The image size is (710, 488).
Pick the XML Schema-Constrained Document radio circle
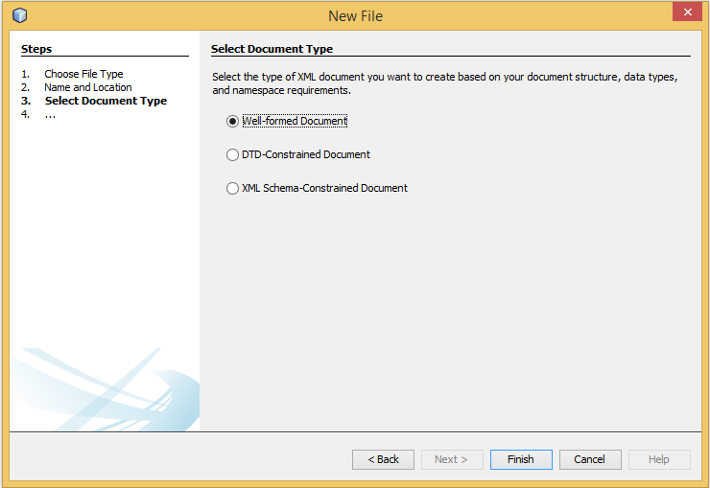(232, 189)
